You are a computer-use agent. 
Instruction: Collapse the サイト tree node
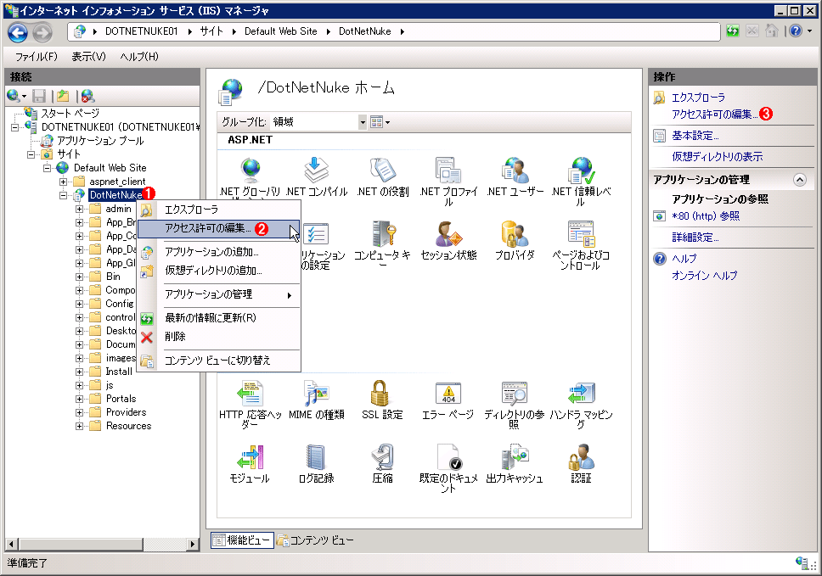pos(31,154)
